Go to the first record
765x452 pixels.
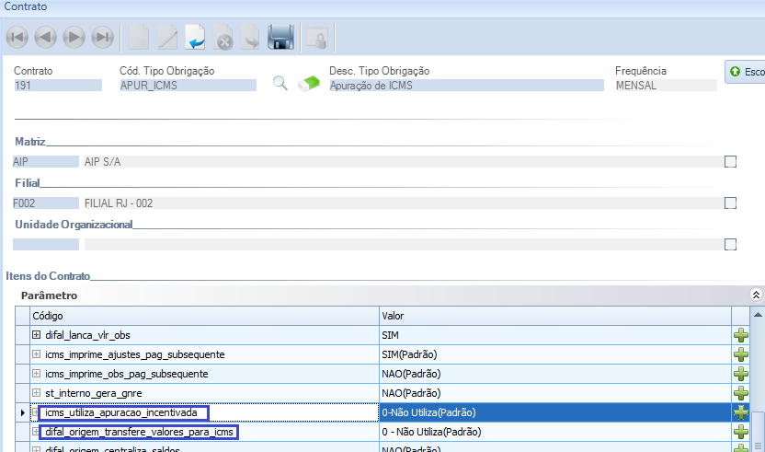point(17,38)
